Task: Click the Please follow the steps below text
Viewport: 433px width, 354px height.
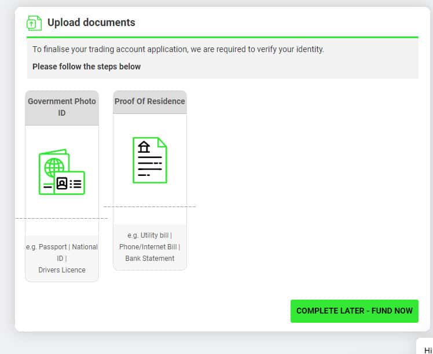Action: point(86,67)
